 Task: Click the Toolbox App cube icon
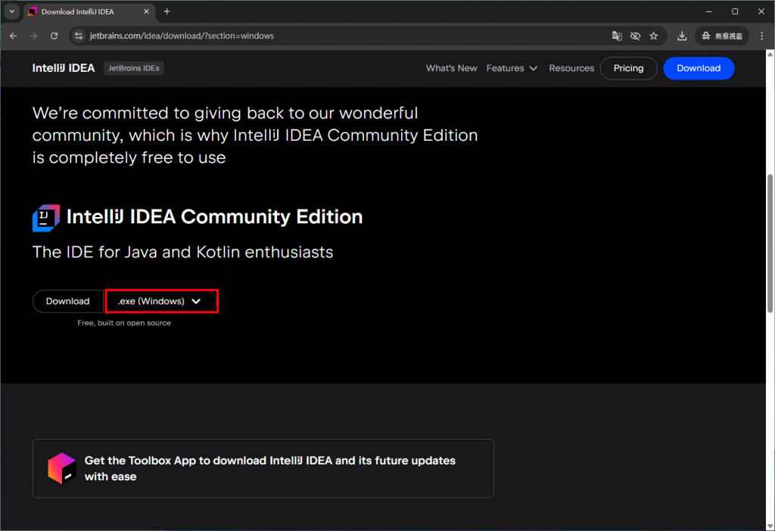(x=62, y=467)
